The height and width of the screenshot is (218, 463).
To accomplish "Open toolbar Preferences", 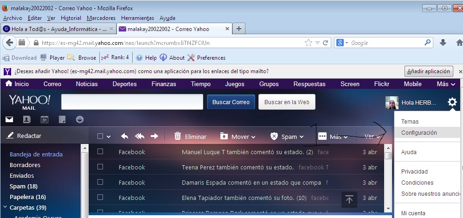I will click(x=206, y=58).
